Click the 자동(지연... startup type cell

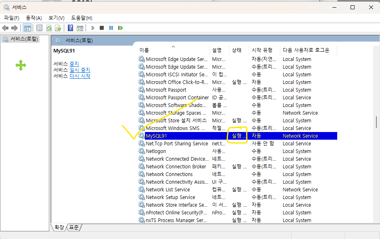point(264,59)
